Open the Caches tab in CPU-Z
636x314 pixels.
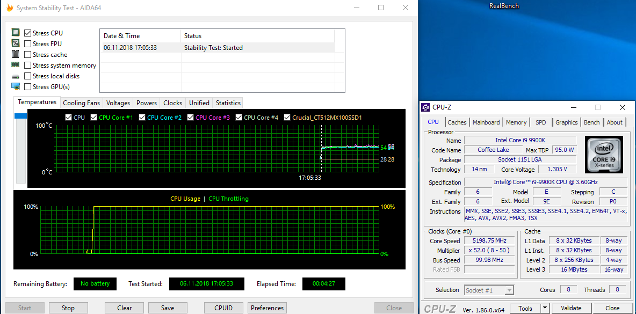coord(457,122)
